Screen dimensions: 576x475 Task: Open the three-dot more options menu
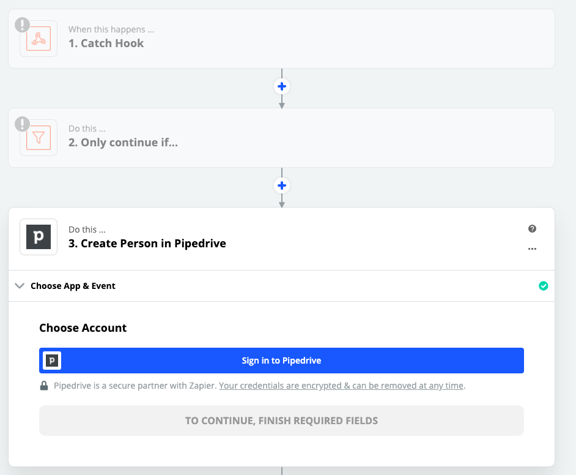tap(532, 249)
